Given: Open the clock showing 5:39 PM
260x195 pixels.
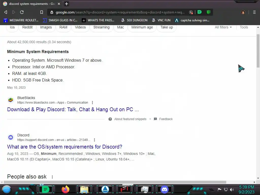Looking at the screenshot, I should coord(246,189).
